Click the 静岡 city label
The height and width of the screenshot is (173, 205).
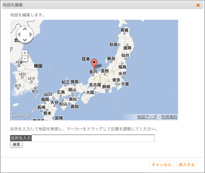click(x=106, y=87)
